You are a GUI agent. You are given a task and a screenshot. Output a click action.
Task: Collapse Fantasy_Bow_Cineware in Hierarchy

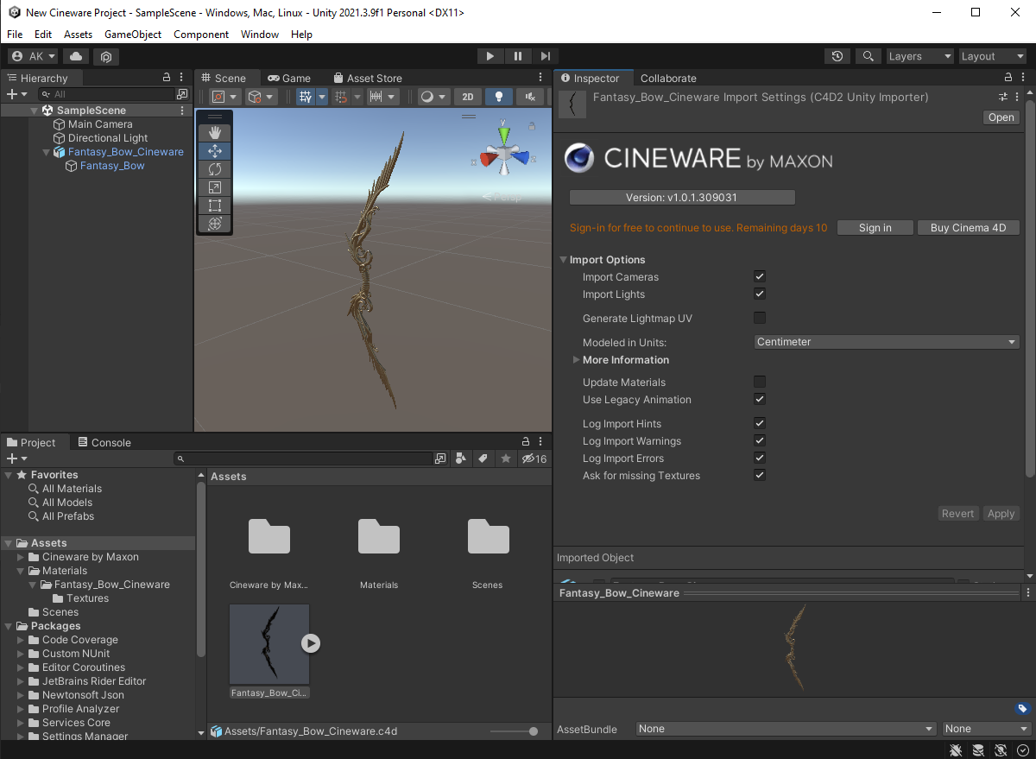point(47,152)
